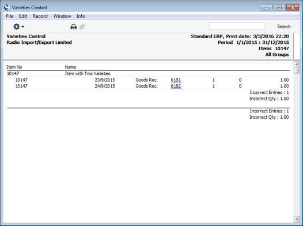Screen dimensions: 303x226
Task: Click the 'Items 10147' header text
Action: tap(274, 48)
